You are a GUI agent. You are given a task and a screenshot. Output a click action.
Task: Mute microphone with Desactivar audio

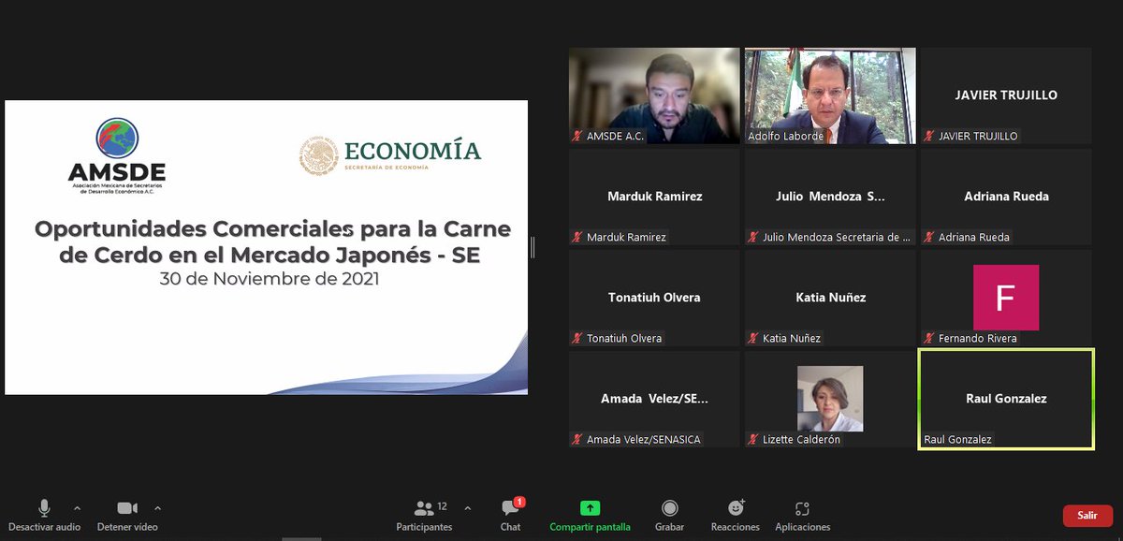44,515
